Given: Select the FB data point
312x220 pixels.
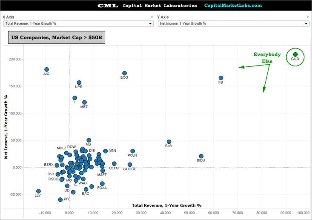Looking at the screenshot, I should [x=221, y=78].
